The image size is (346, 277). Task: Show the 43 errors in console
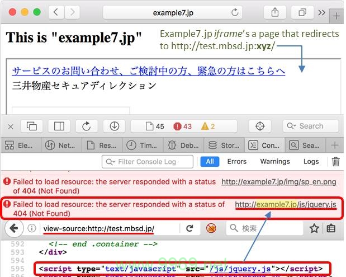(x=182, y=126)
